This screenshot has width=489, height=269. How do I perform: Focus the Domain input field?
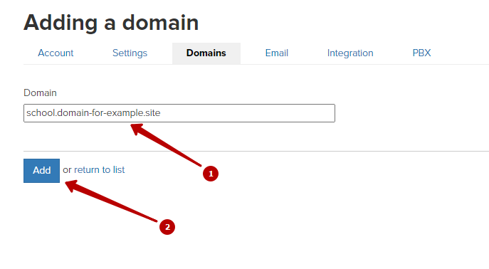[x=179, y=113]
